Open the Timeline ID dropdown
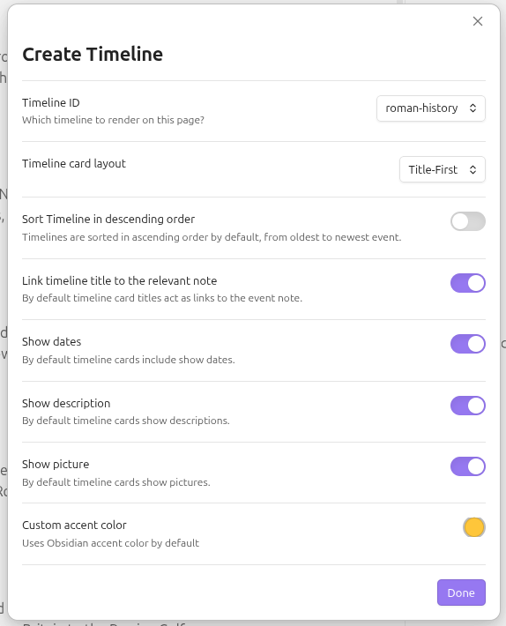 pos(431,108)
